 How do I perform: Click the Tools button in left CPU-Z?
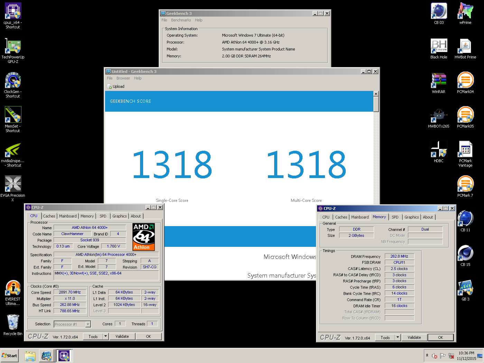click(x=93, y=336)
